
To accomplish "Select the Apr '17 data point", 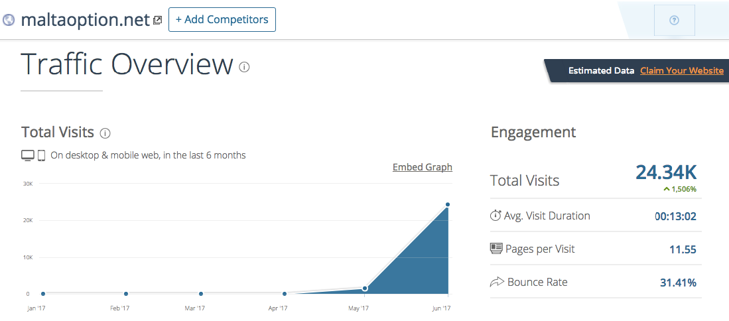I will pos(284,294).
